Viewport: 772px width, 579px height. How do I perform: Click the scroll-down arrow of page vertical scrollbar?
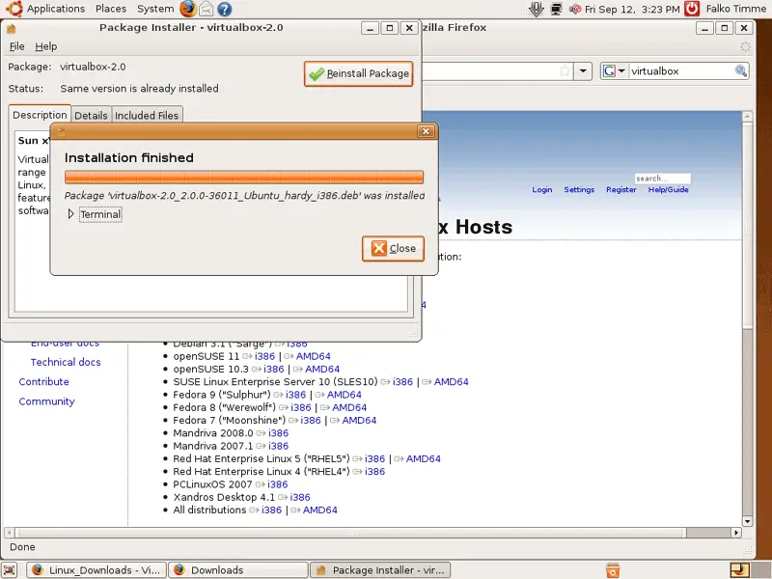click(747, 521)
